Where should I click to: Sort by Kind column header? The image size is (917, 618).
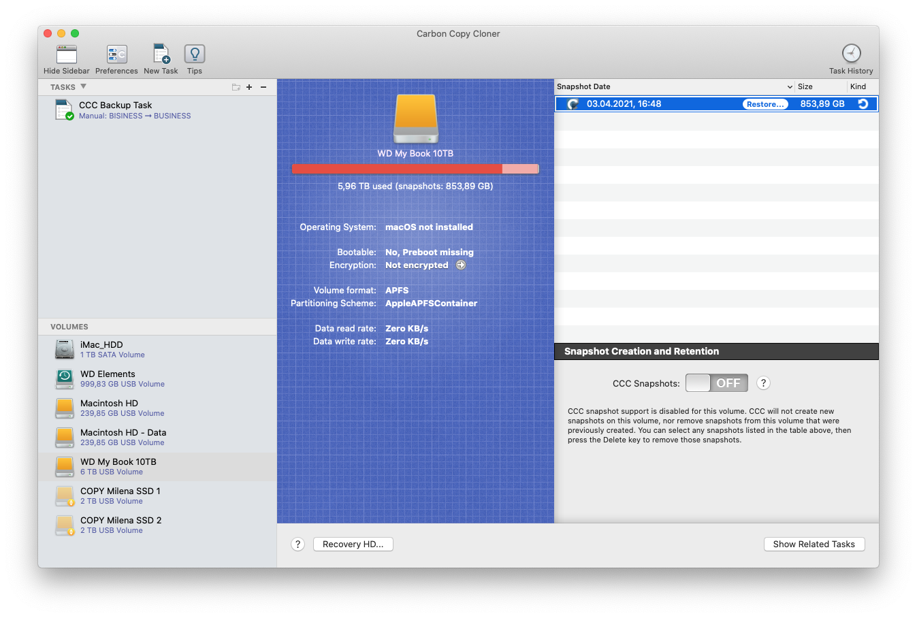(x=863, y=86)
